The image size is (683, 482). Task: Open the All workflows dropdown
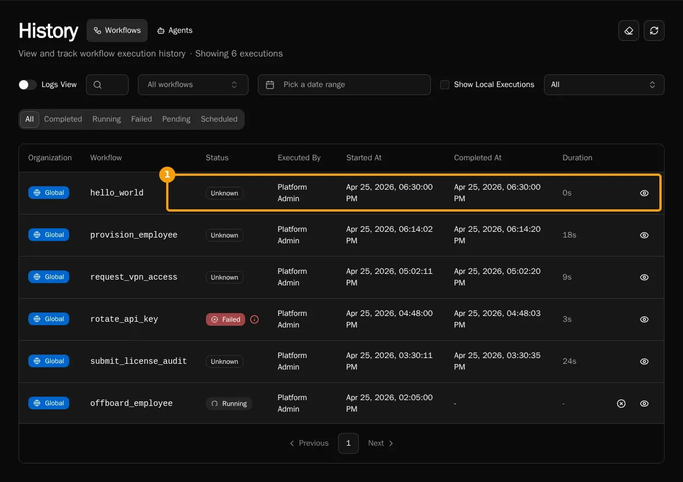pyautogui.click(x=193, y=85)
